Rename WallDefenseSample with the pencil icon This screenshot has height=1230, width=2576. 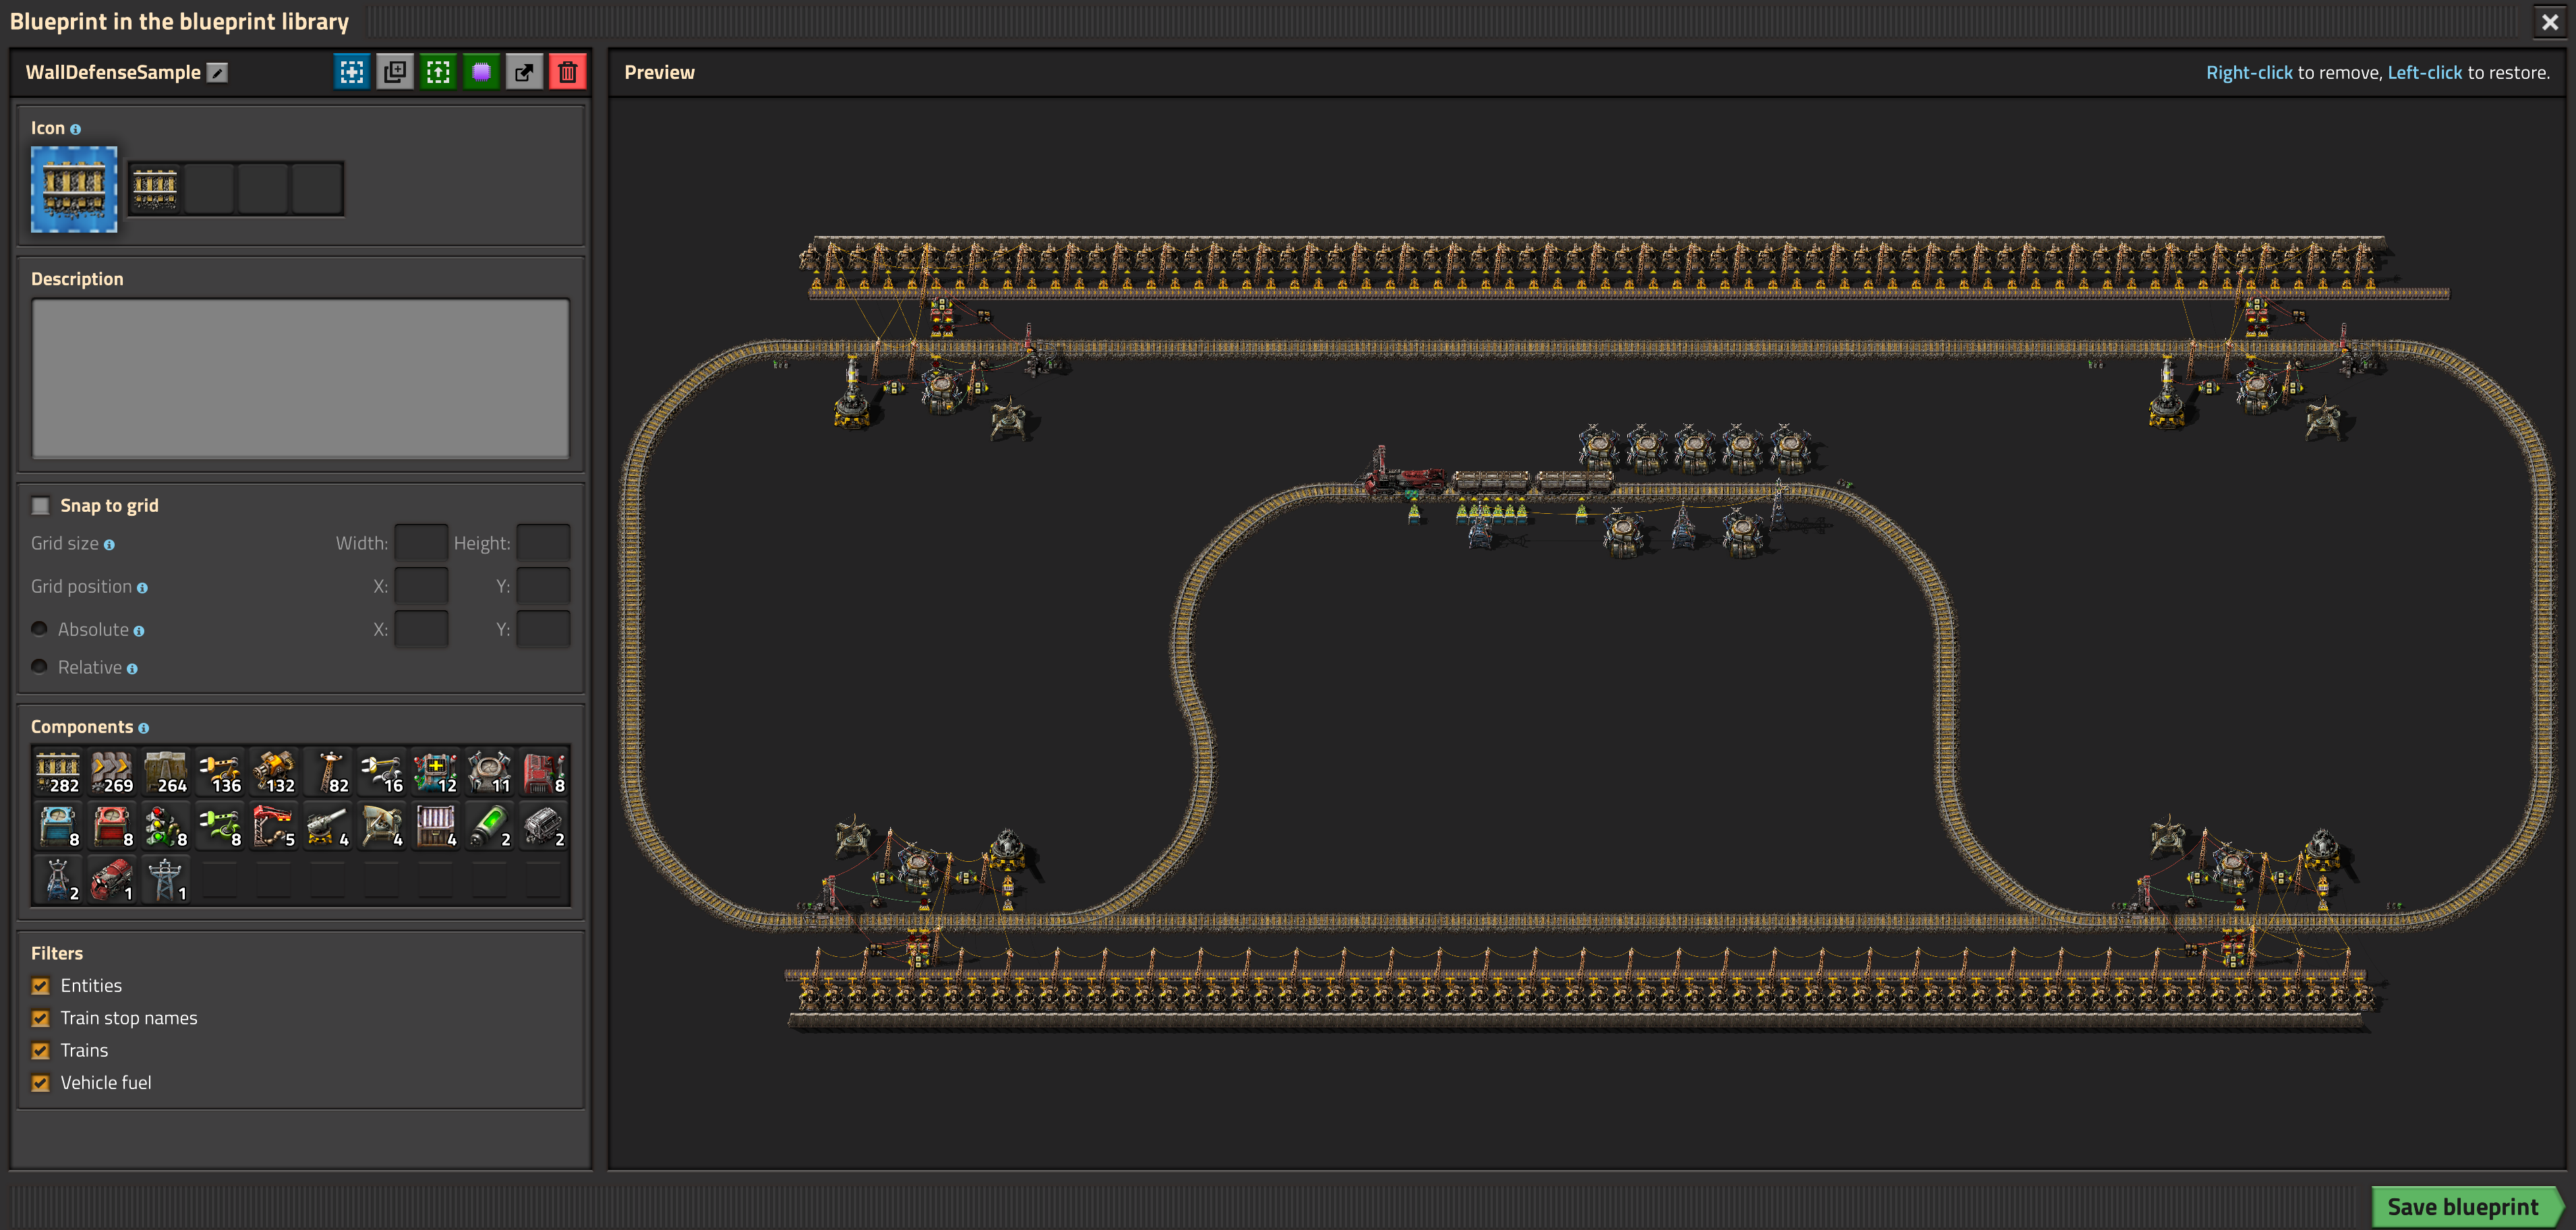(217, 72)
